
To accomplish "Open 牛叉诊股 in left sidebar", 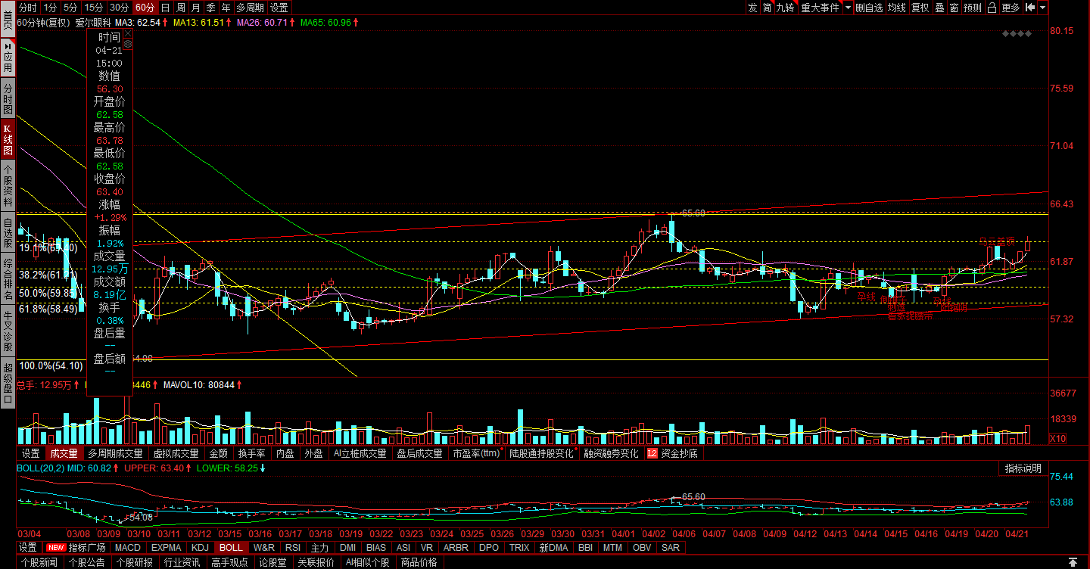I will (x=8, y=331).
